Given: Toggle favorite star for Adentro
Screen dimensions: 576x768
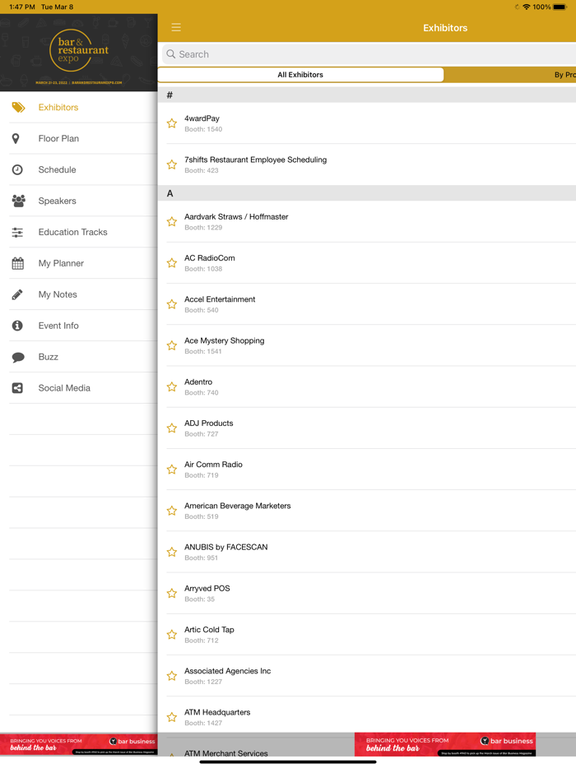Looking at the screenshot, I should [x=172, y=386].
